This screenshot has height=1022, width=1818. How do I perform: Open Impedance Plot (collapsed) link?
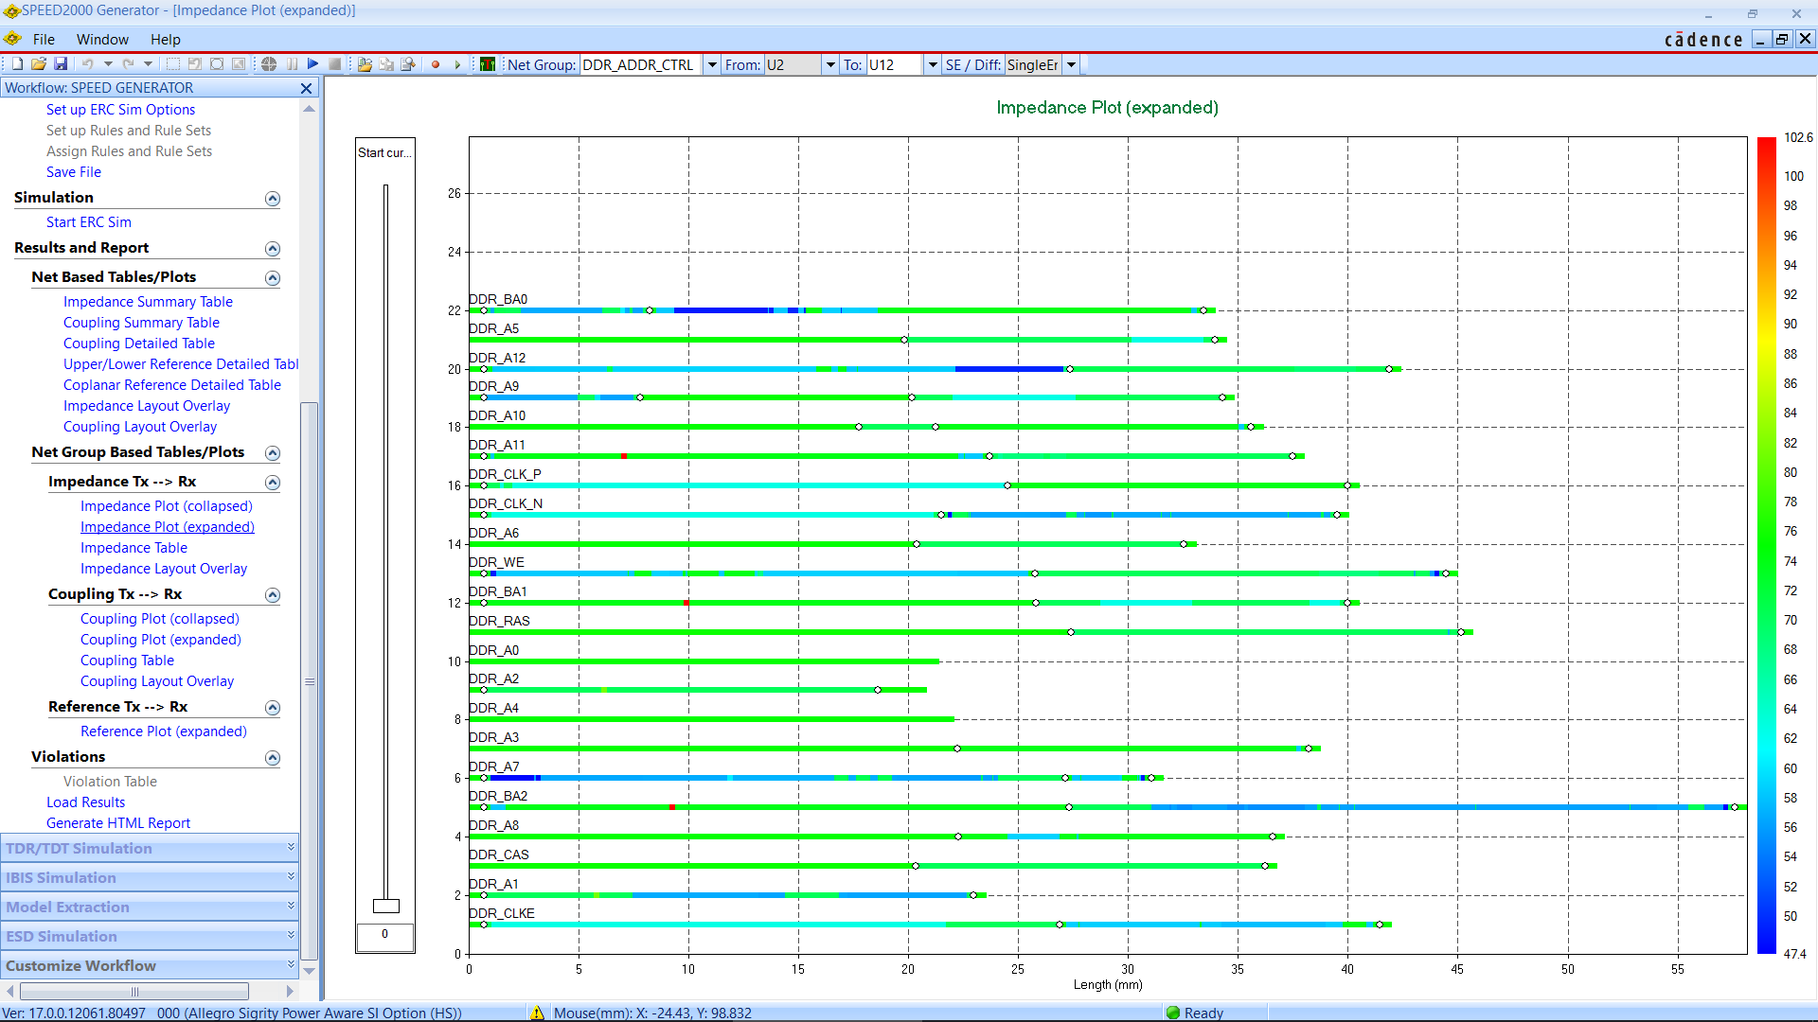pyautogui.click(x=167, y=506)
